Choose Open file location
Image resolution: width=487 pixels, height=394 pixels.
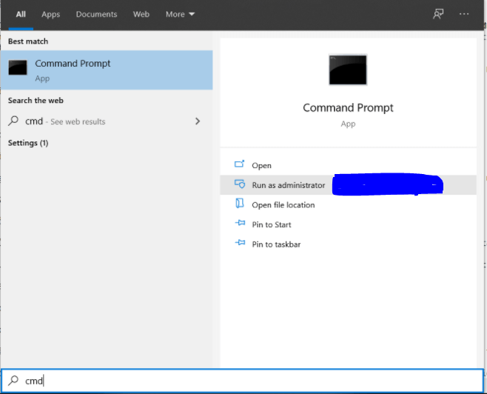coord(348,204)
